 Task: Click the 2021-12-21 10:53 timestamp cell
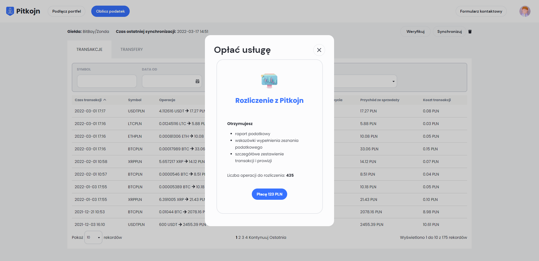pyautogui.click(x=90, y=212)
